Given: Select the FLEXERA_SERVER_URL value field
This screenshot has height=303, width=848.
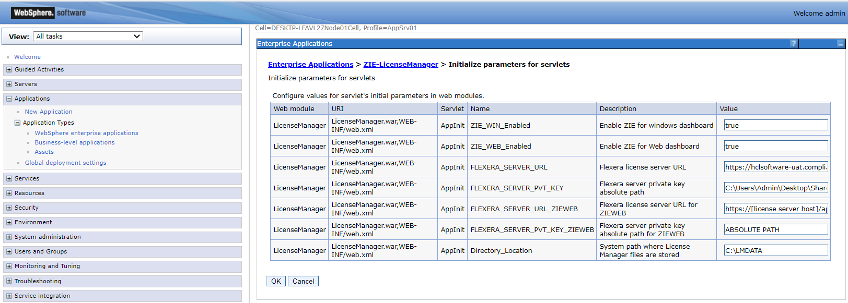Looking at the screenshot, I should point(775,167).
